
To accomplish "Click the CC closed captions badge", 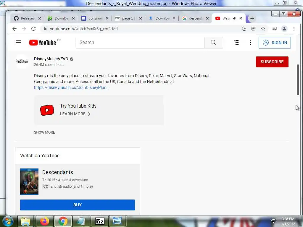I will point(46,187).
